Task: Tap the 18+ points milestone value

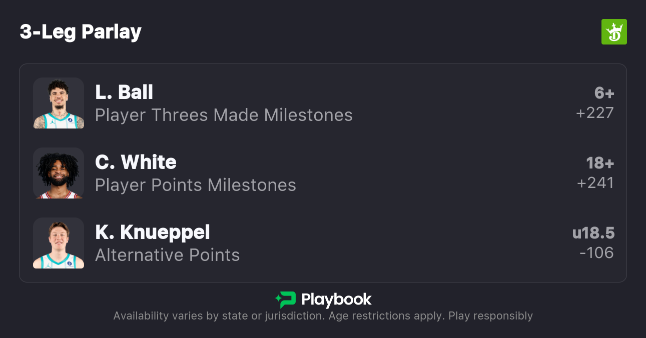Action: pyautogui.click(x=600, y=163)
